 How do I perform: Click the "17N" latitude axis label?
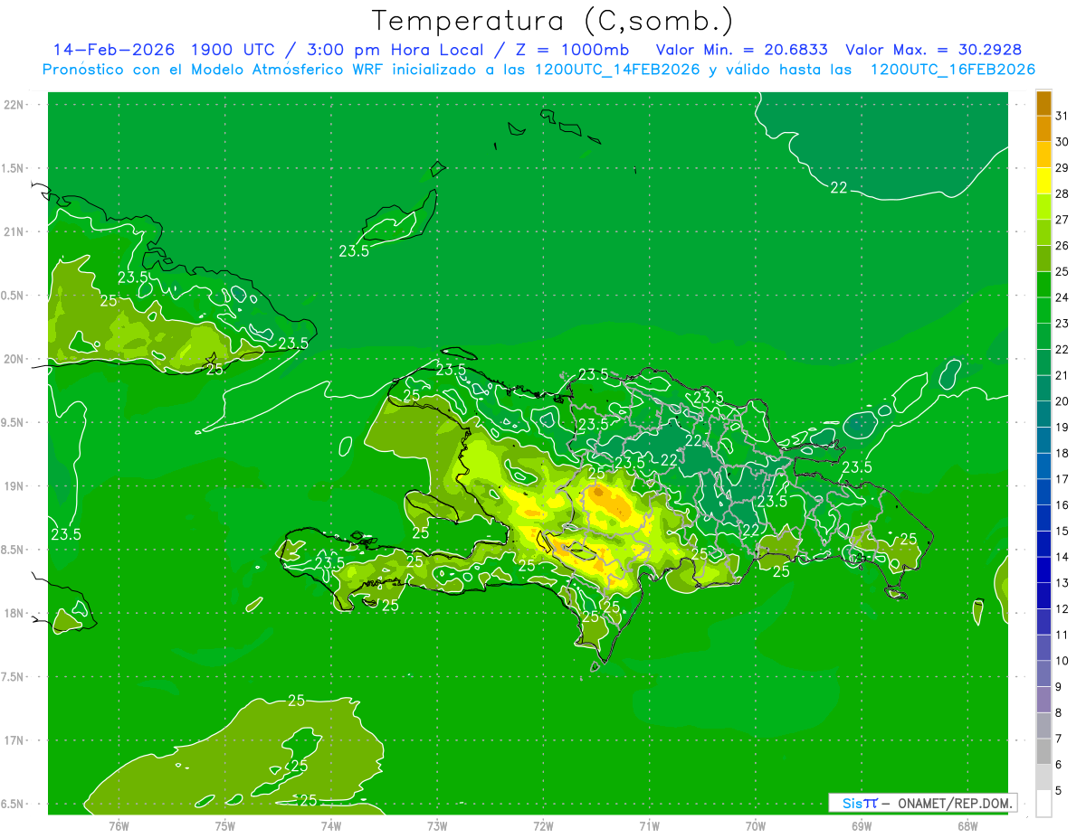[x=14, y=740]
